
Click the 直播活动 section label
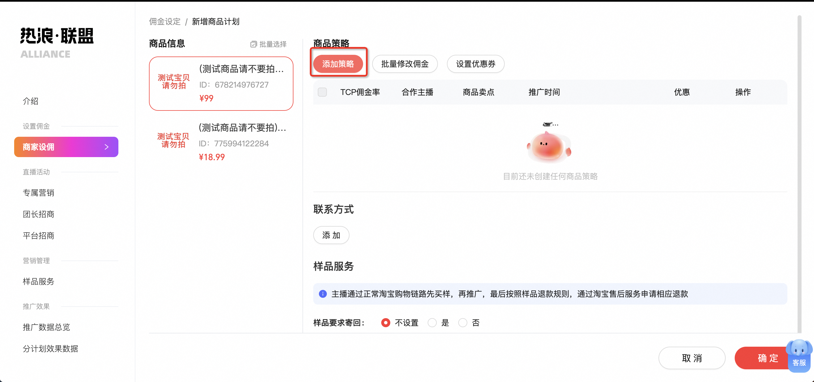pos(36,172)
